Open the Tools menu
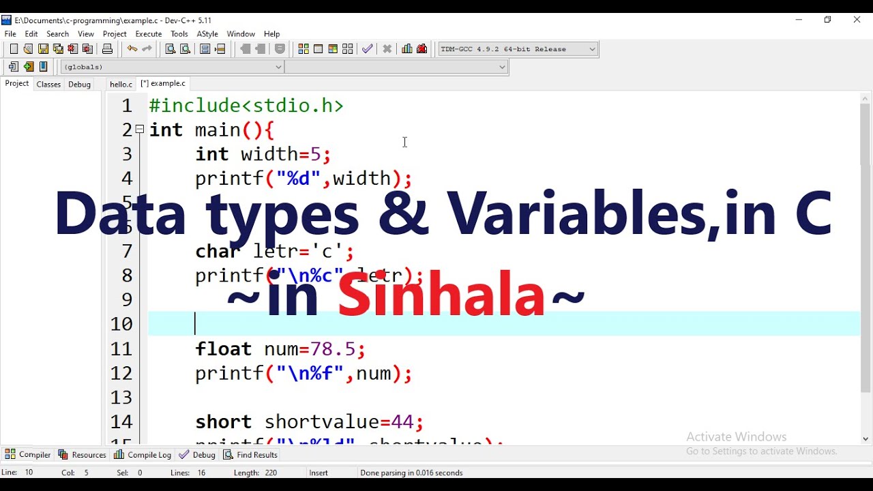The width and height of the screenshot is (873, 491). point(179,33)
